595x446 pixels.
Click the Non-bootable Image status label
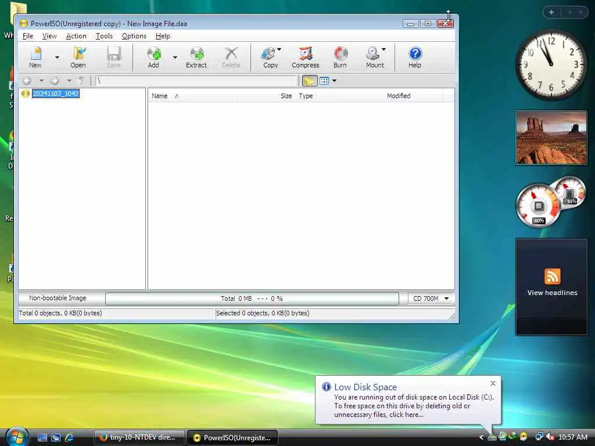click(x=58, y=298)
